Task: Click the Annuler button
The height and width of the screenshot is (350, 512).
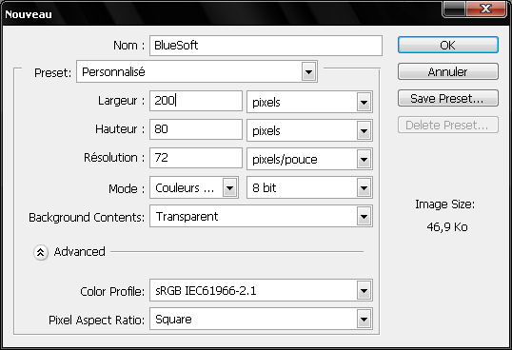Action: click(447, 71)
